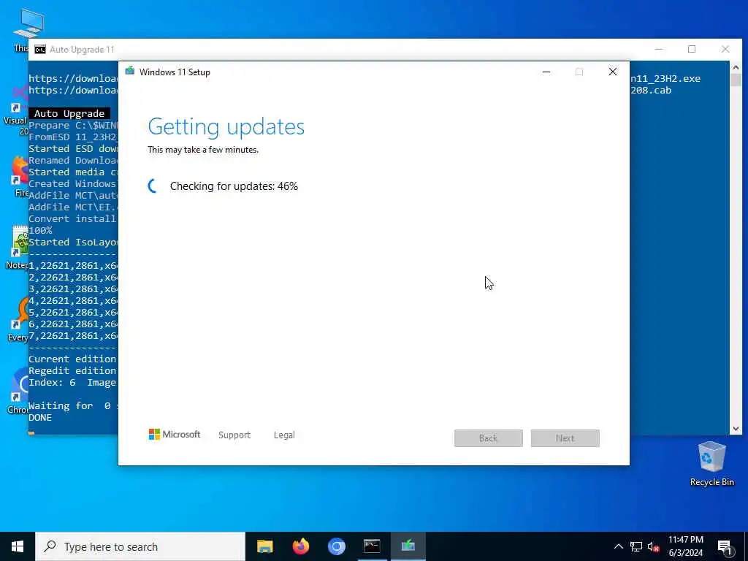748x561 pixels.
Task: Click 'Index: 6 Image' console line
Action: (x=72, y=383)
